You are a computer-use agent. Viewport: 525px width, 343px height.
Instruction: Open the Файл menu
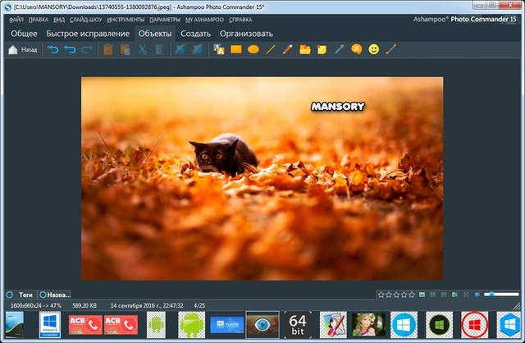tap(16, 19)
